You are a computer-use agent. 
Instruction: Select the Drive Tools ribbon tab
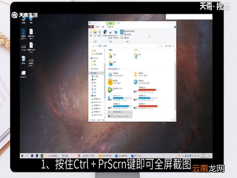pos(110,27)
